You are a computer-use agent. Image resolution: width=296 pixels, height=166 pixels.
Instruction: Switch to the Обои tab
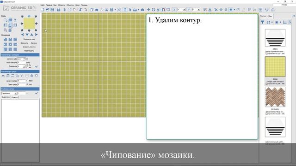click(270, 16)
